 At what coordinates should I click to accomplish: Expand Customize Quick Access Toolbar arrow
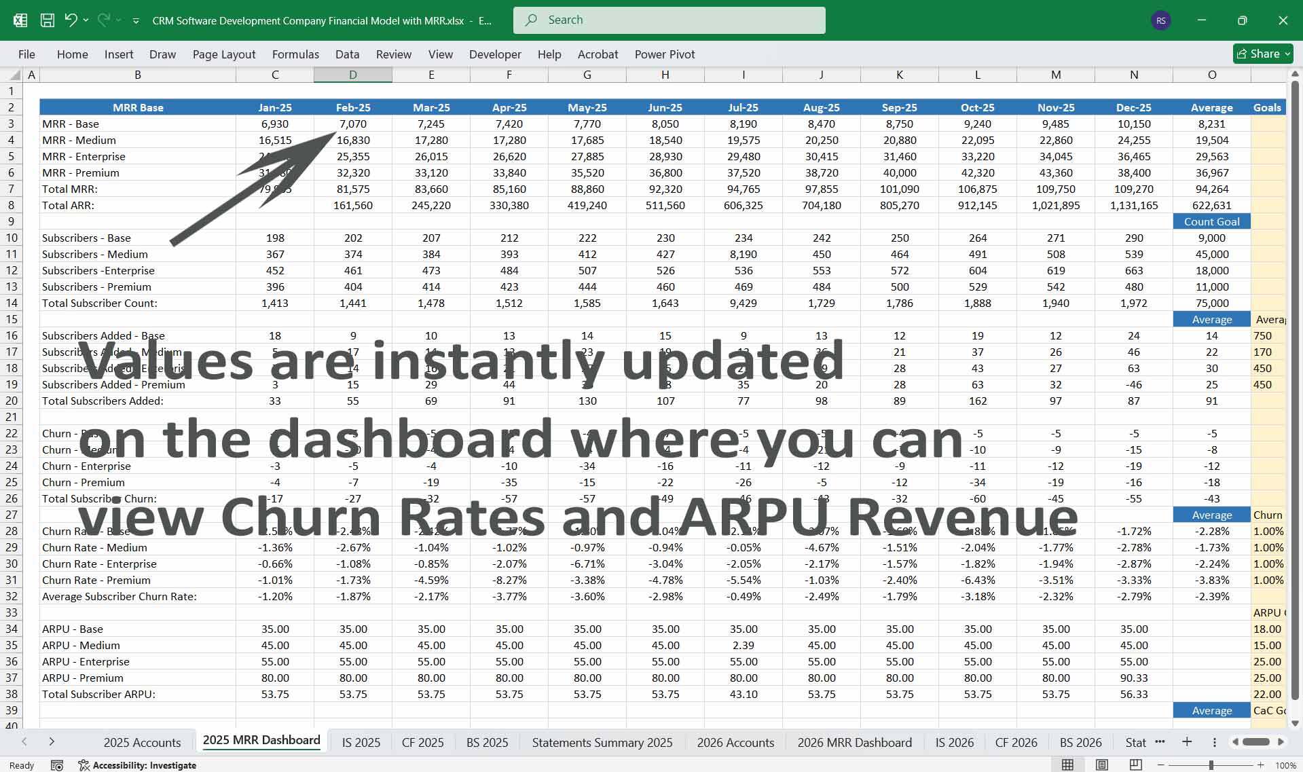tap(136, 21)
